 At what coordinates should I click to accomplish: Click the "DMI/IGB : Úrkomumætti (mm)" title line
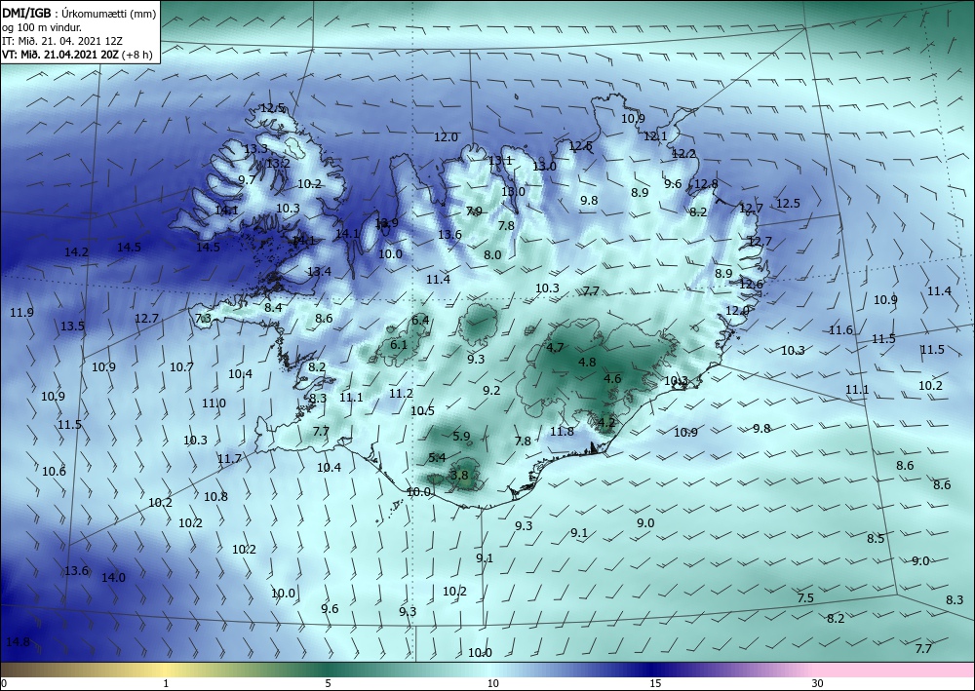(79, 13)
